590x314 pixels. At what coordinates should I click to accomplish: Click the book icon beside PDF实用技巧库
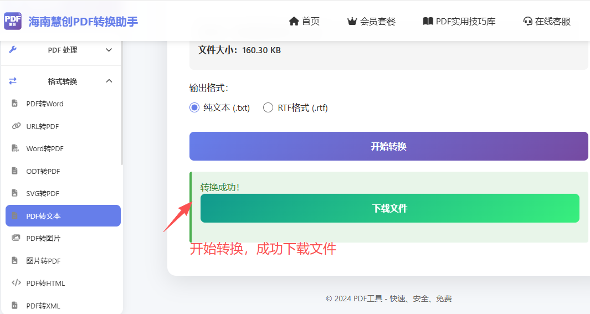[x=428, y=22]
